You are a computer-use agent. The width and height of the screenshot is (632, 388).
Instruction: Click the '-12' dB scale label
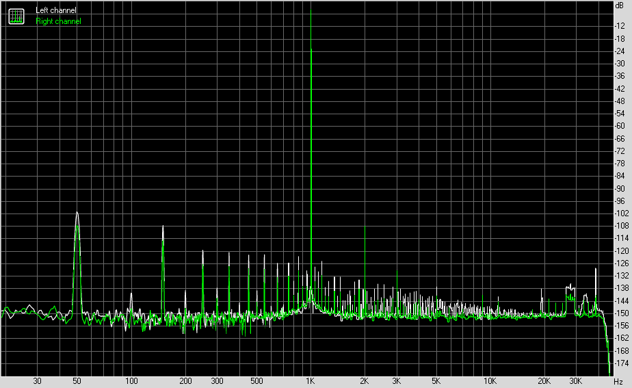620,26
